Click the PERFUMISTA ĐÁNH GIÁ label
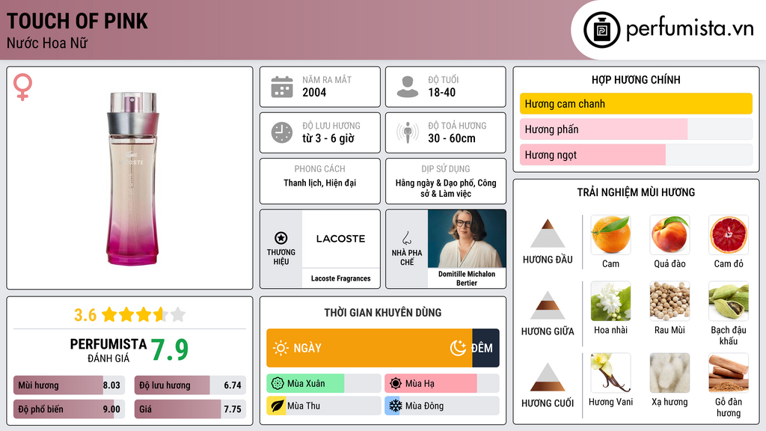This screenshot has height=431, width=766. point(108,350)
